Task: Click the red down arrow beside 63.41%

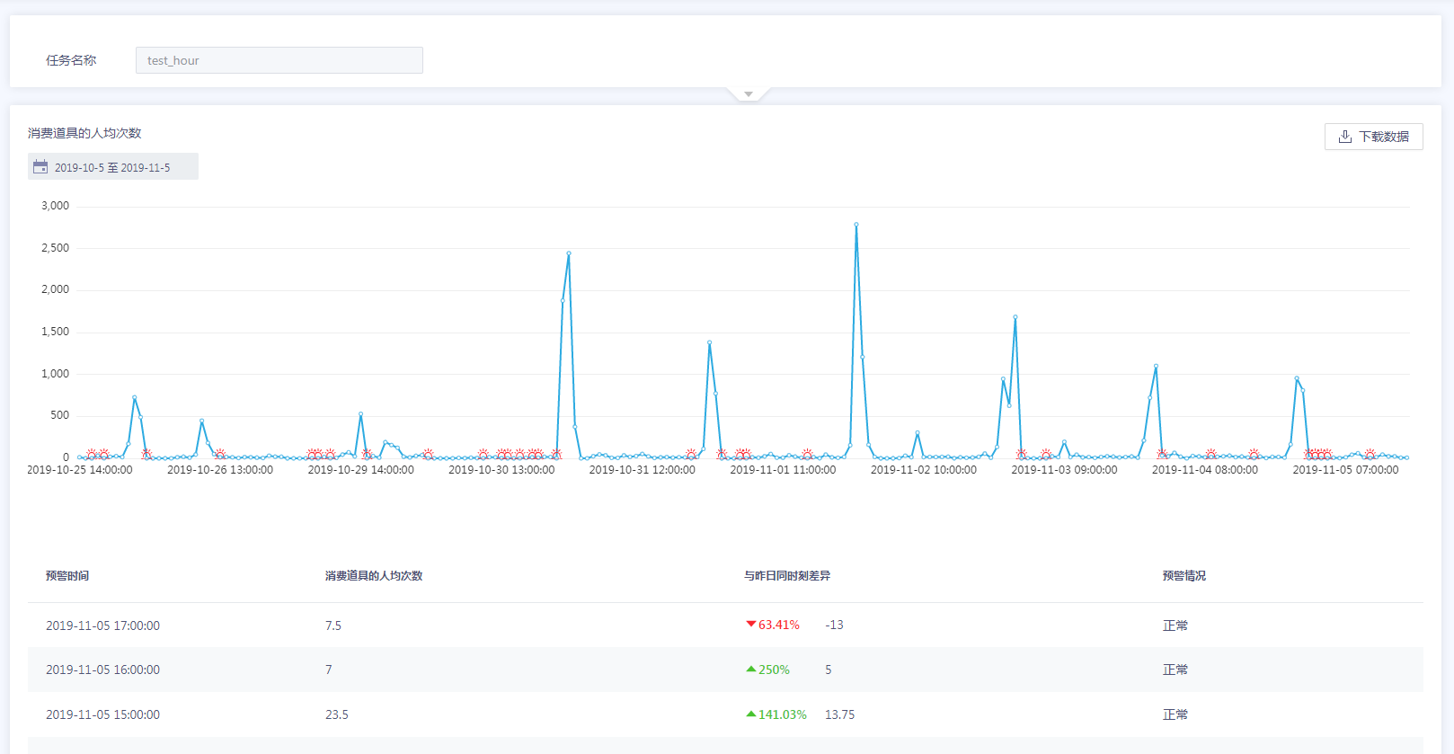Action: point(750,625)
